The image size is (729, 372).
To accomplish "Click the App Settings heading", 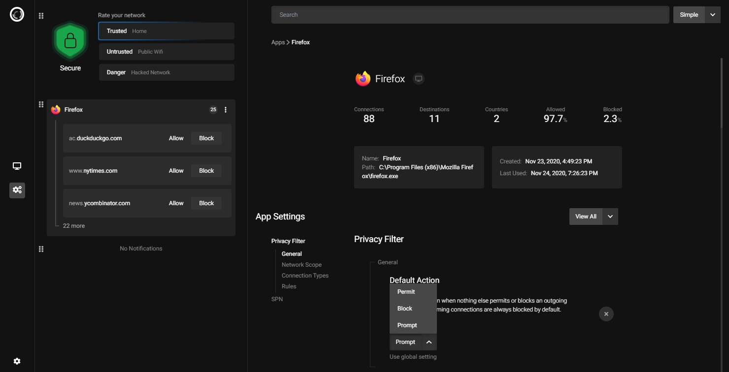I will (x=280, y=217).
